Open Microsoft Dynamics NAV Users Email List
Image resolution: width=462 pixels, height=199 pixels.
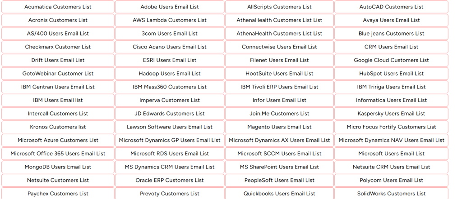(391, 140)
